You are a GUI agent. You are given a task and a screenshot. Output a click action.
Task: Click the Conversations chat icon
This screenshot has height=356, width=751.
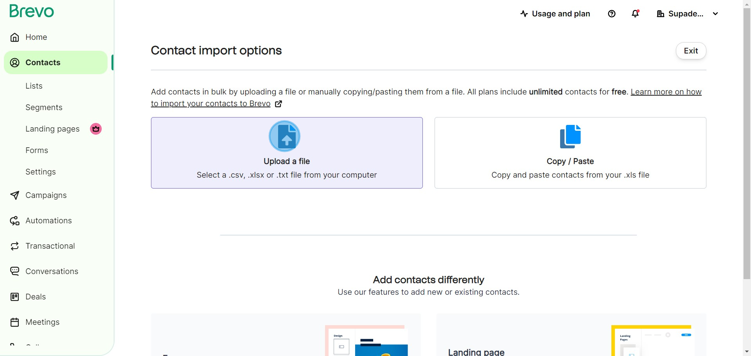(x=15, y=272)
